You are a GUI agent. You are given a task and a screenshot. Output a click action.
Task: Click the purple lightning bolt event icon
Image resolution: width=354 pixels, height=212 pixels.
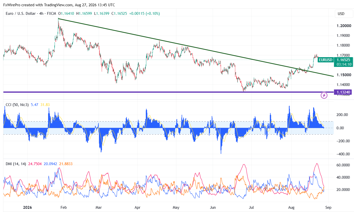[x=324, y=95]
